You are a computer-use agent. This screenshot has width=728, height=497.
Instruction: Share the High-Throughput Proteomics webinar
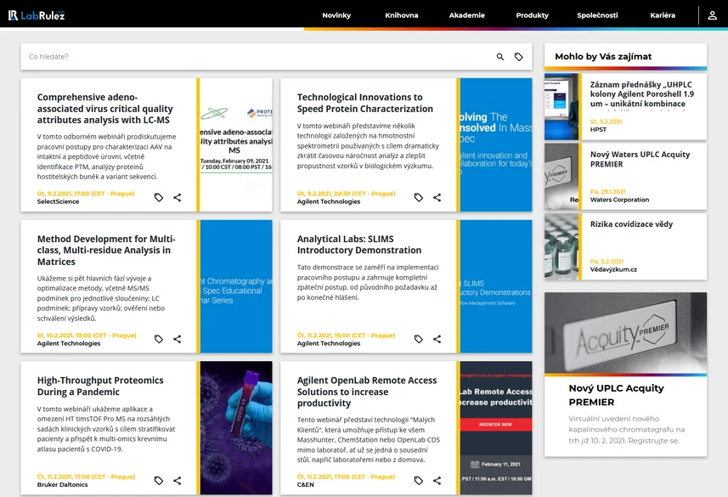click(178, 481)
